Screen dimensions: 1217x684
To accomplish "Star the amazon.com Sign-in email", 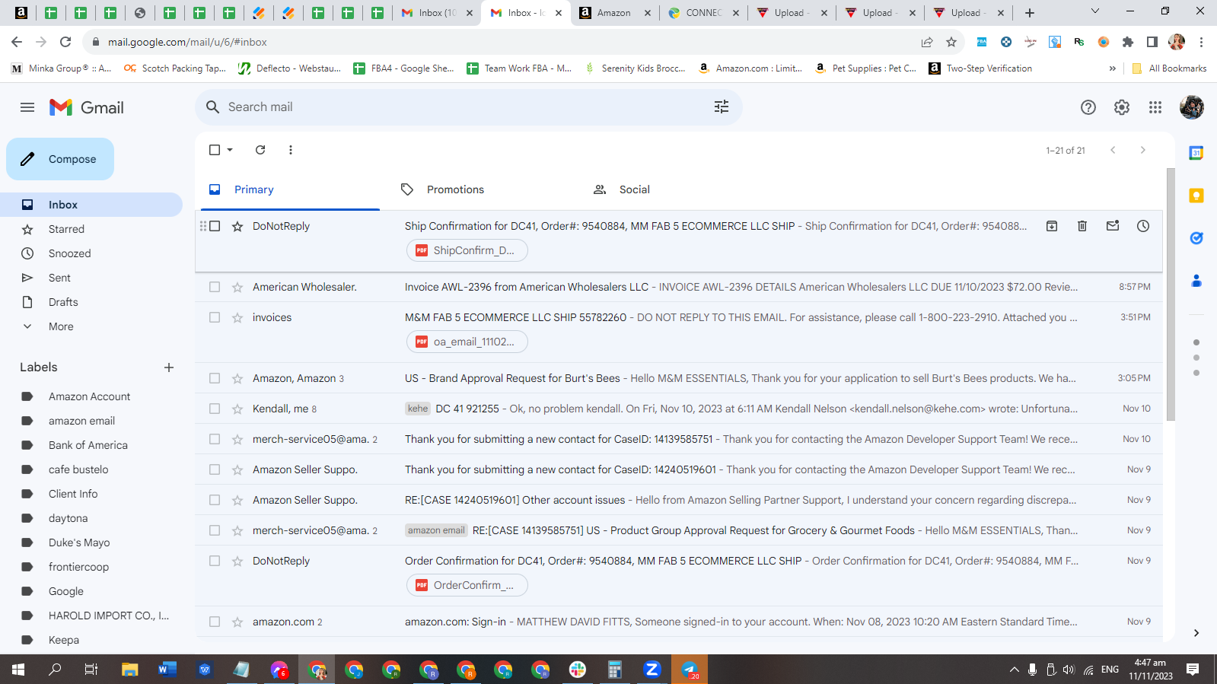I will (237, 622).
